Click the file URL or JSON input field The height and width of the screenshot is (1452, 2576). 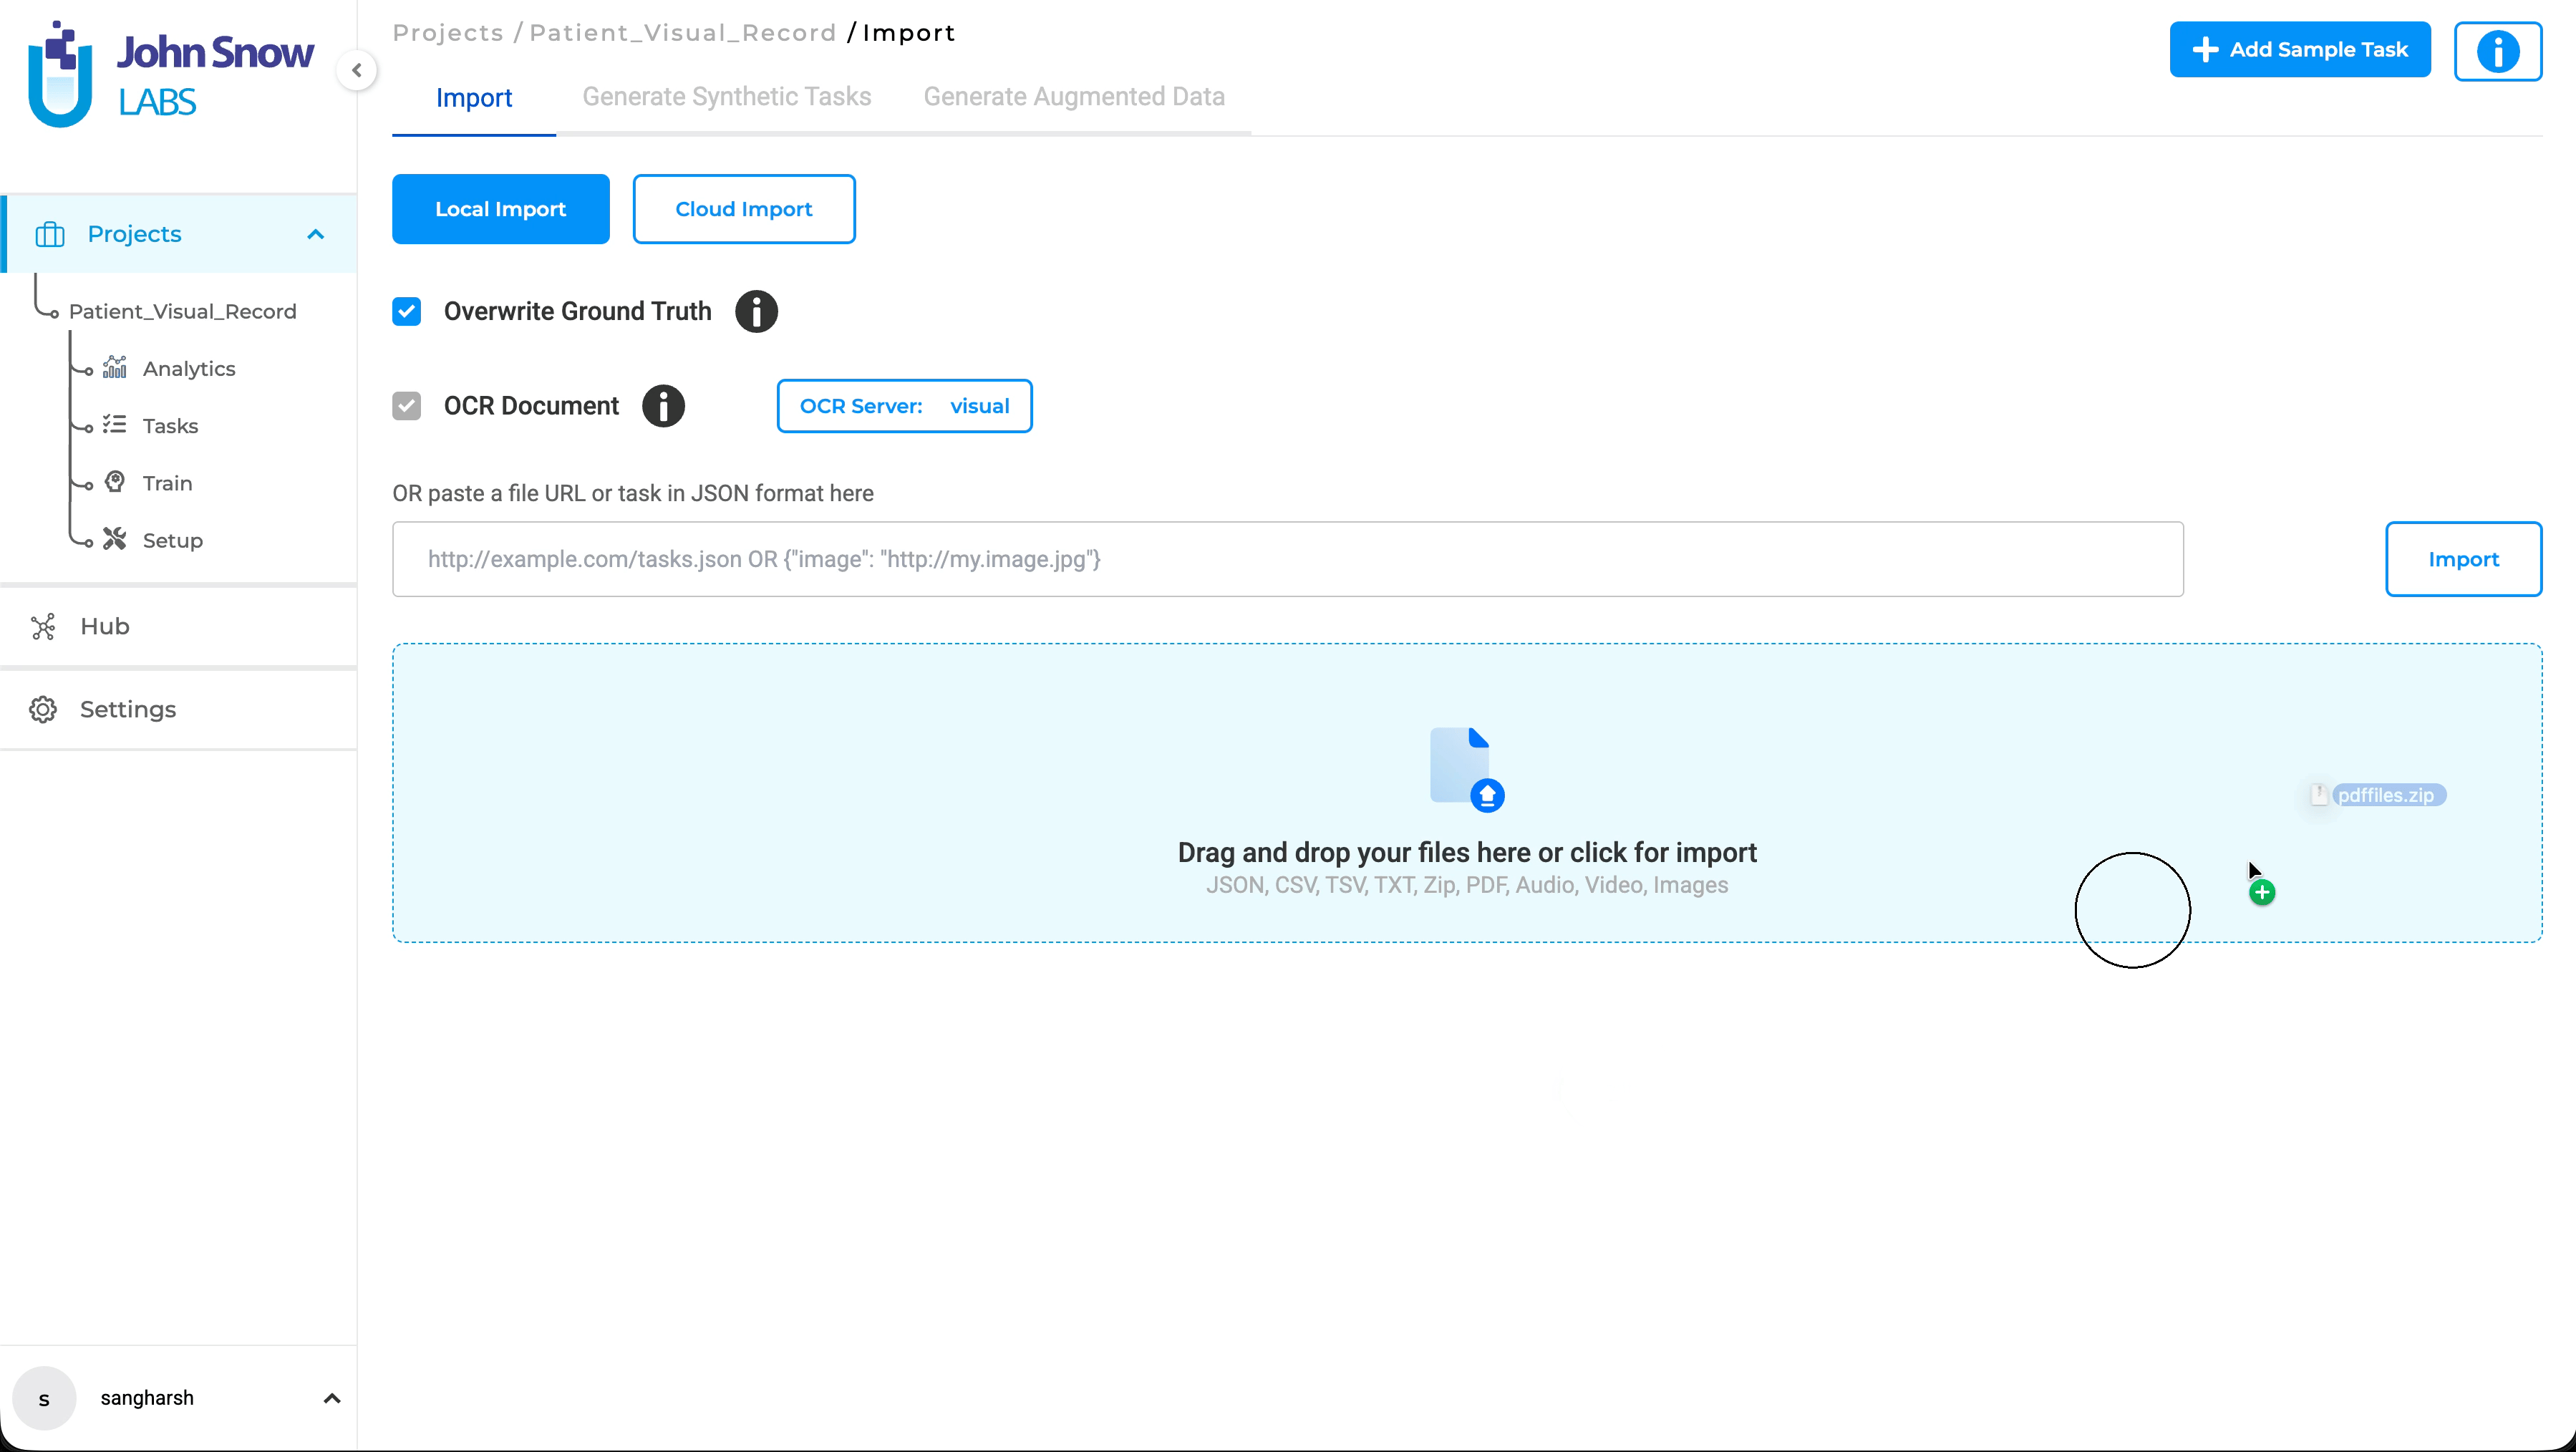tap(1287, 559)
